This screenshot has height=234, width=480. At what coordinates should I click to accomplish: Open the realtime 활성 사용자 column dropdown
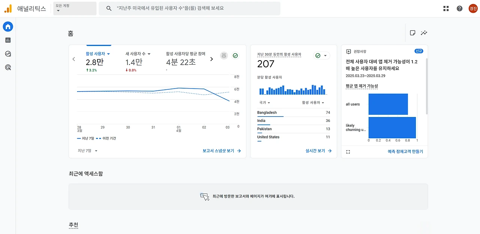(x=313, y=102)
